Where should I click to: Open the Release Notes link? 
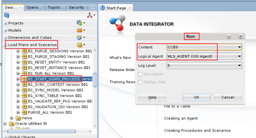[122, 70]
